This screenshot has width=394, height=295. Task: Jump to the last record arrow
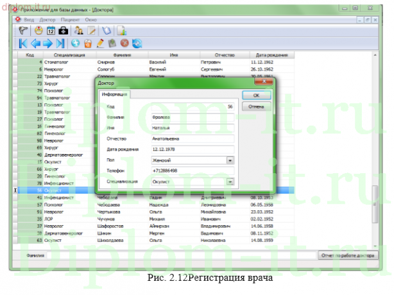tap(60, 44)
